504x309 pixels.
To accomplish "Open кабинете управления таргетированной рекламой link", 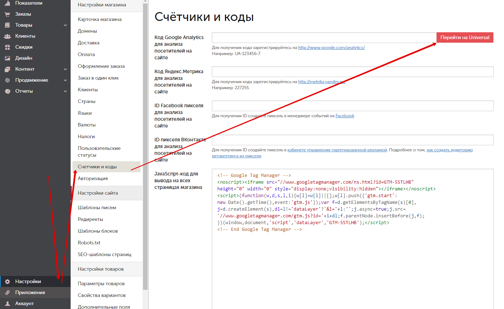I will tap(337, 150).
